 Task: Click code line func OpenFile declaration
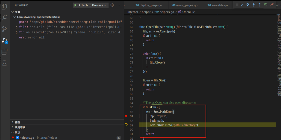pyautogui.click(x=183, y=27)
